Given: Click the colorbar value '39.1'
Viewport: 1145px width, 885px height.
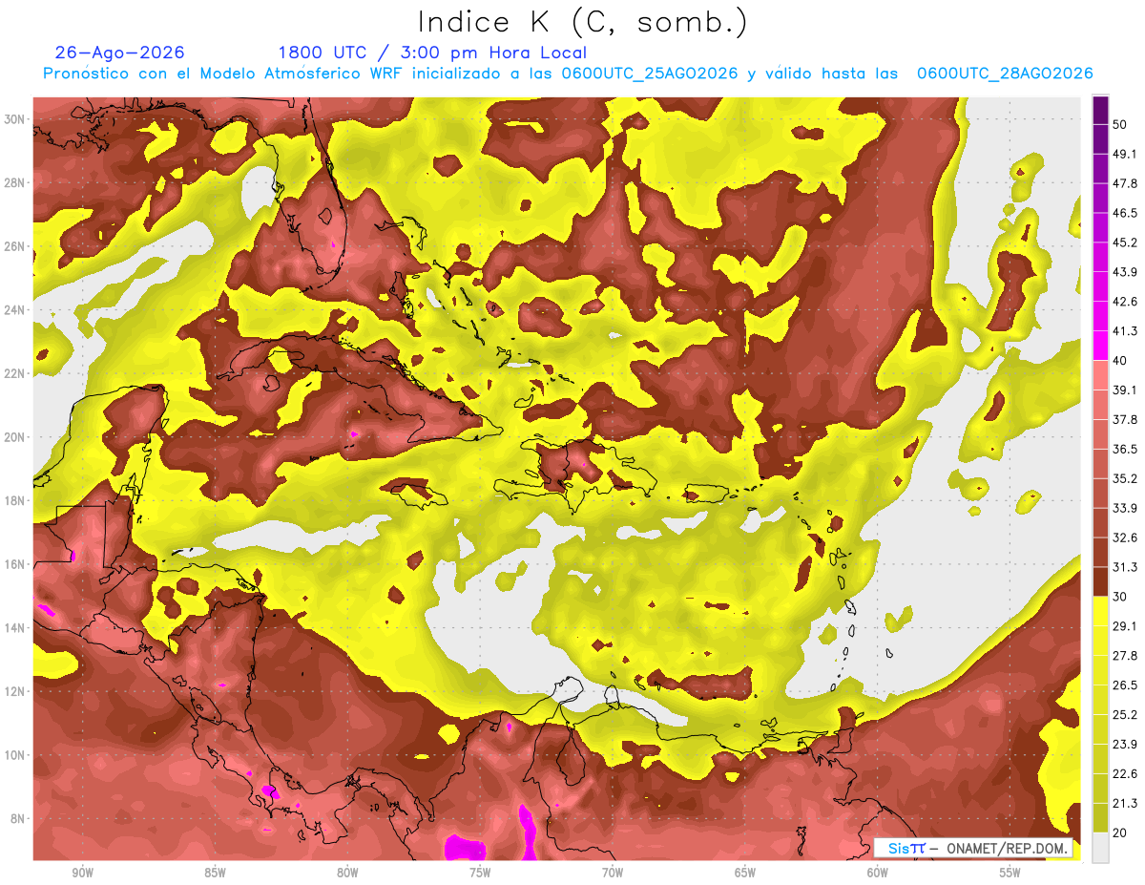Looking at the screenshot, I should click(1125, 390).
